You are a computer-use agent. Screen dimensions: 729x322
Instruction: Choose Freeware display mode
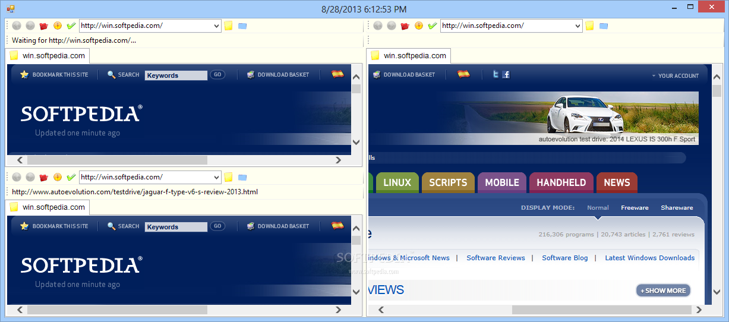click(x=635, y=207)
